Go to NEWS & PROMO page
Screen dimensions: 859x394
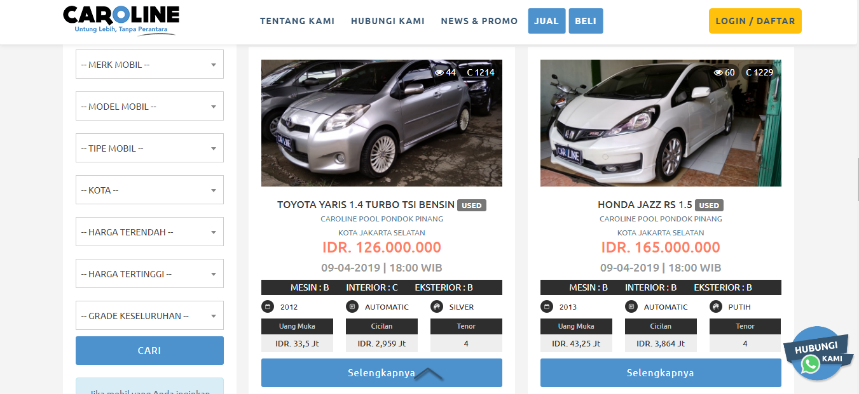[479, 21]
